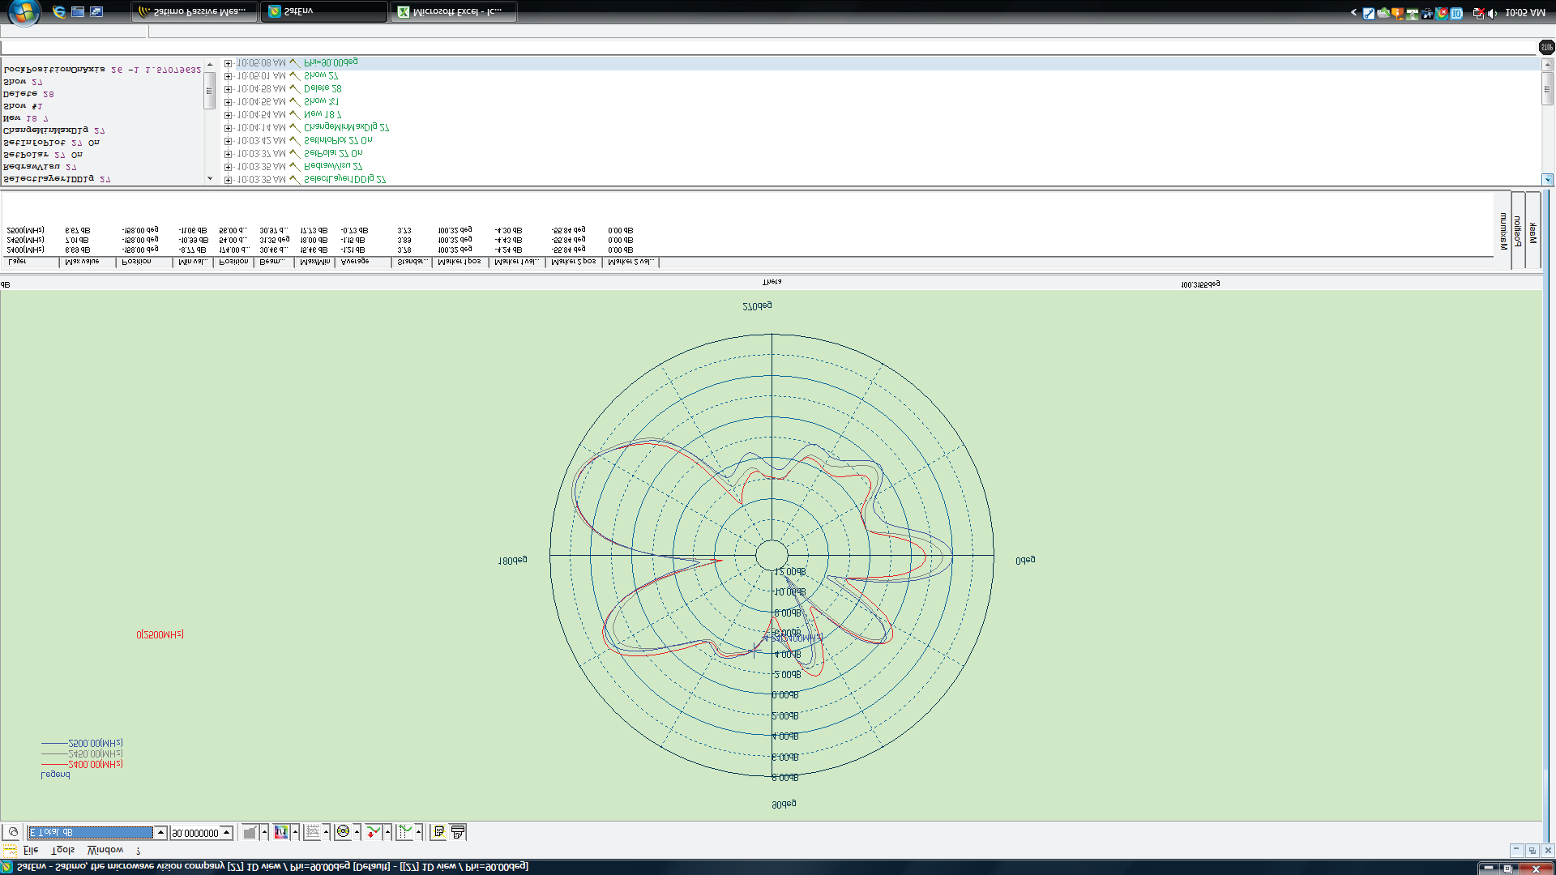This screenshot has width=1556, height=875.
Task: Click the color palette toolbar icon
Action: click(x=281, y=832)
